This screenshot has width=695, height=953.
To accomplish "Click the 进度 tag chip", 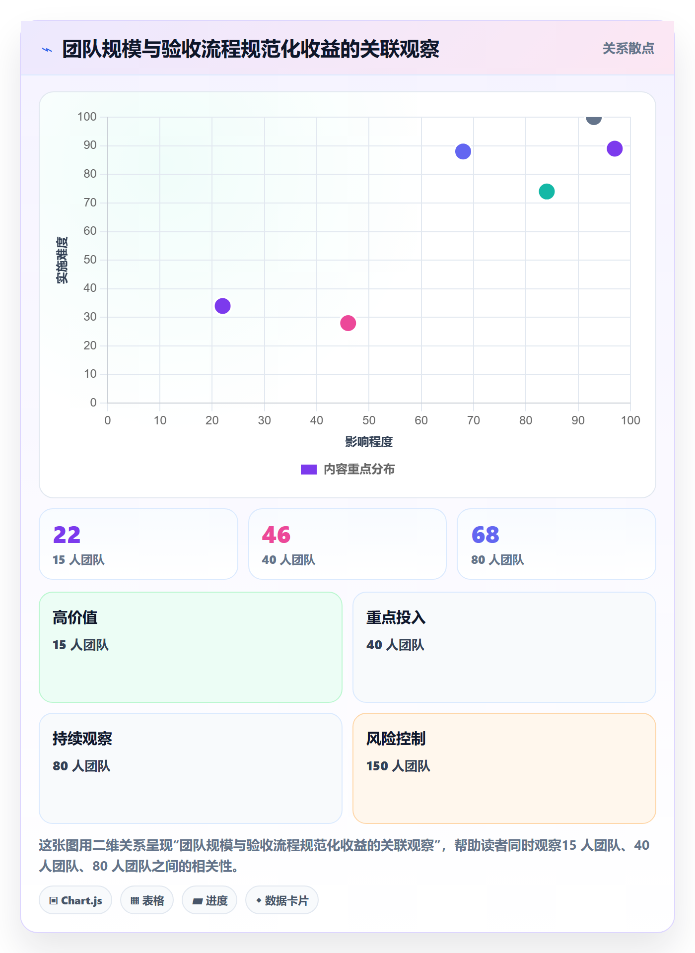I will (x=209, y=900).
